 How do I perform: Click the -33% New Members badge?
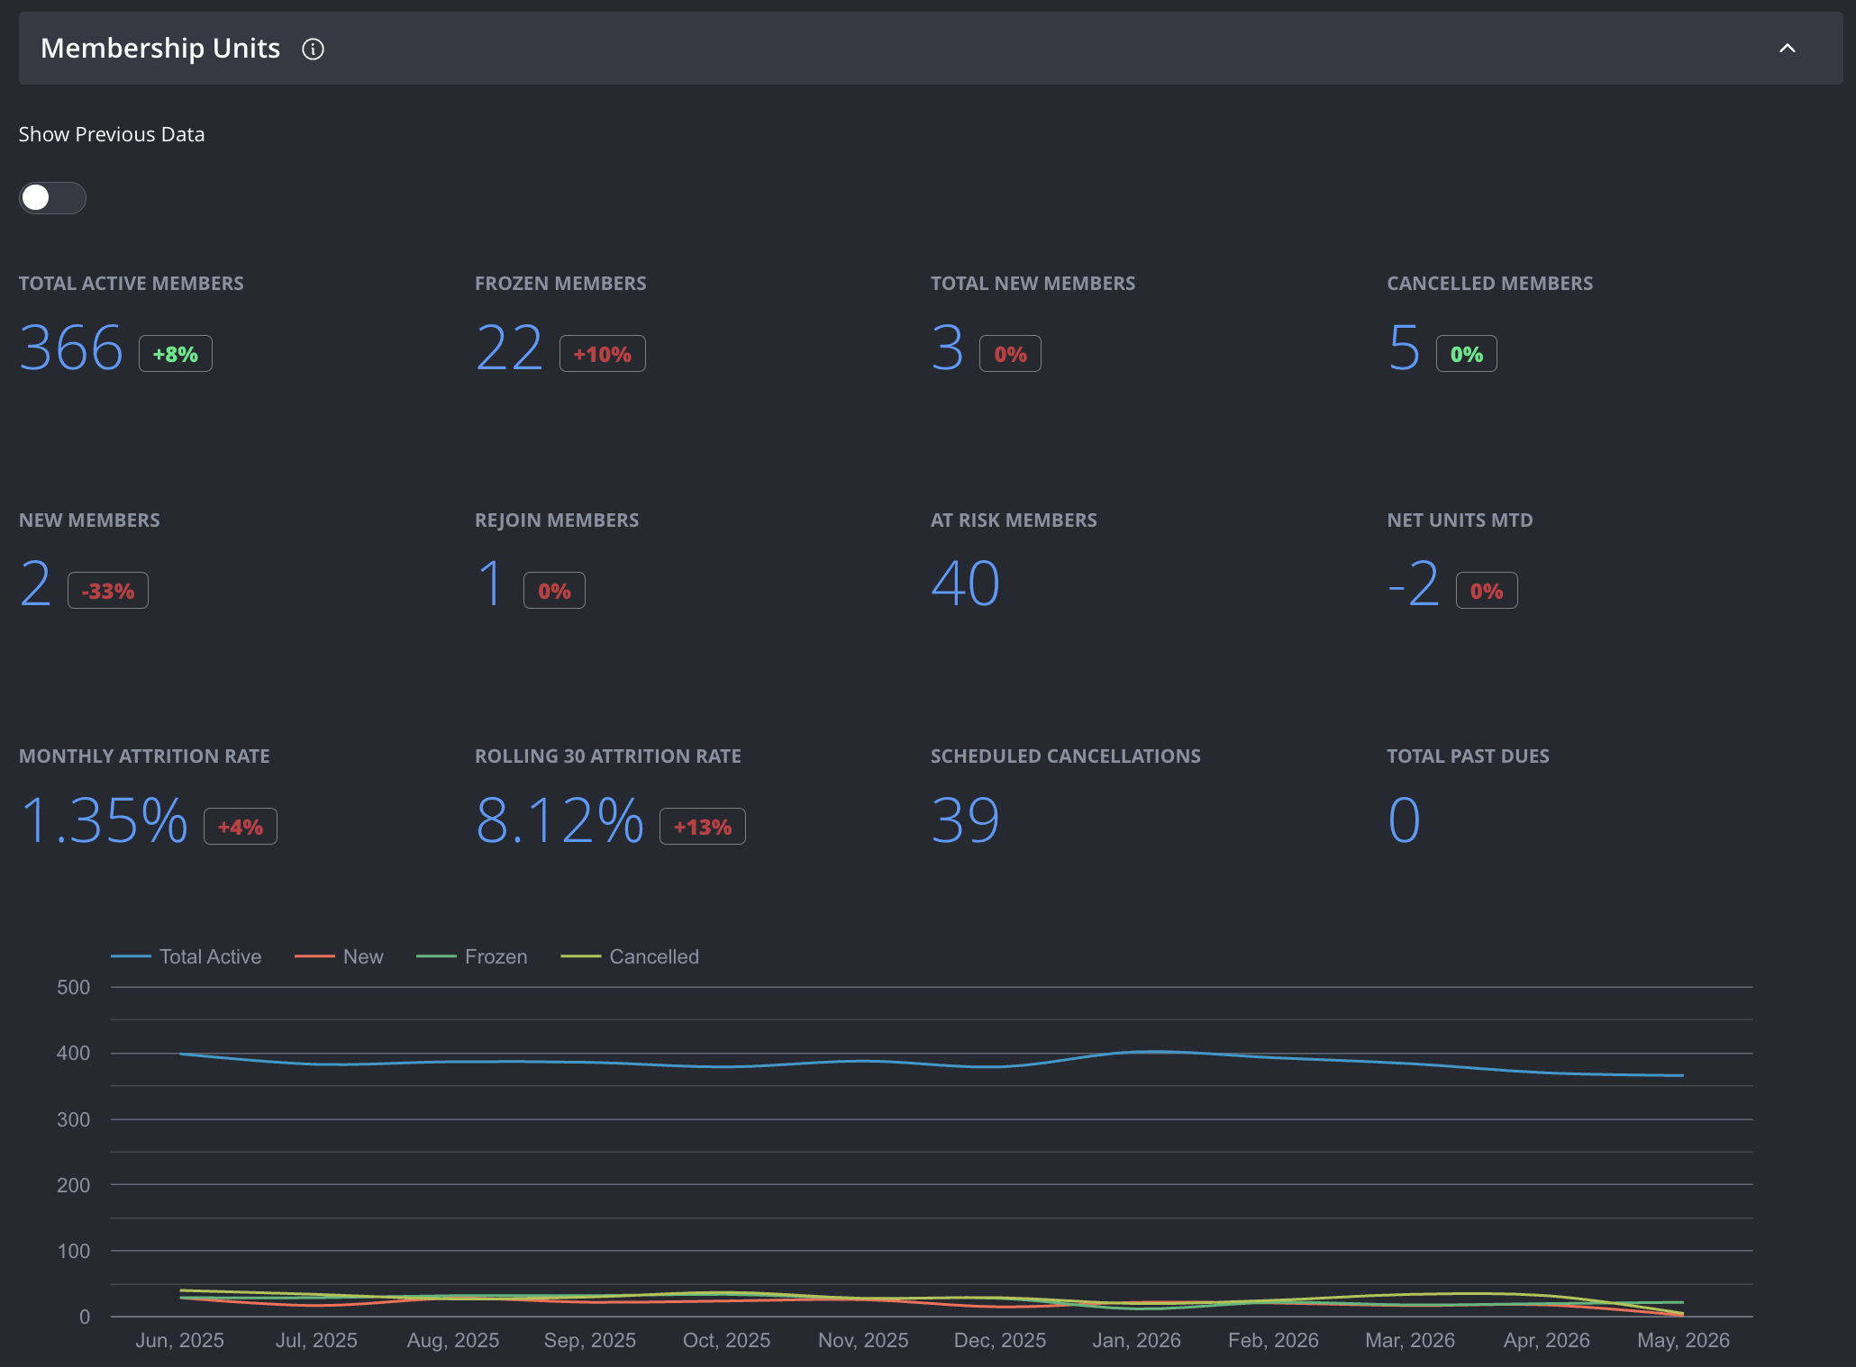(x=108, y=591)
